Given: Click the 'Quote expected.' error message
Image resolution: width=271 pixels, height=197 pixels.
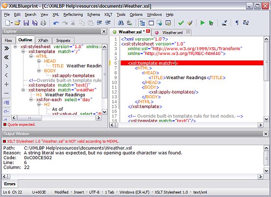Looking at the screenshot, I should (x=21, y=124).
